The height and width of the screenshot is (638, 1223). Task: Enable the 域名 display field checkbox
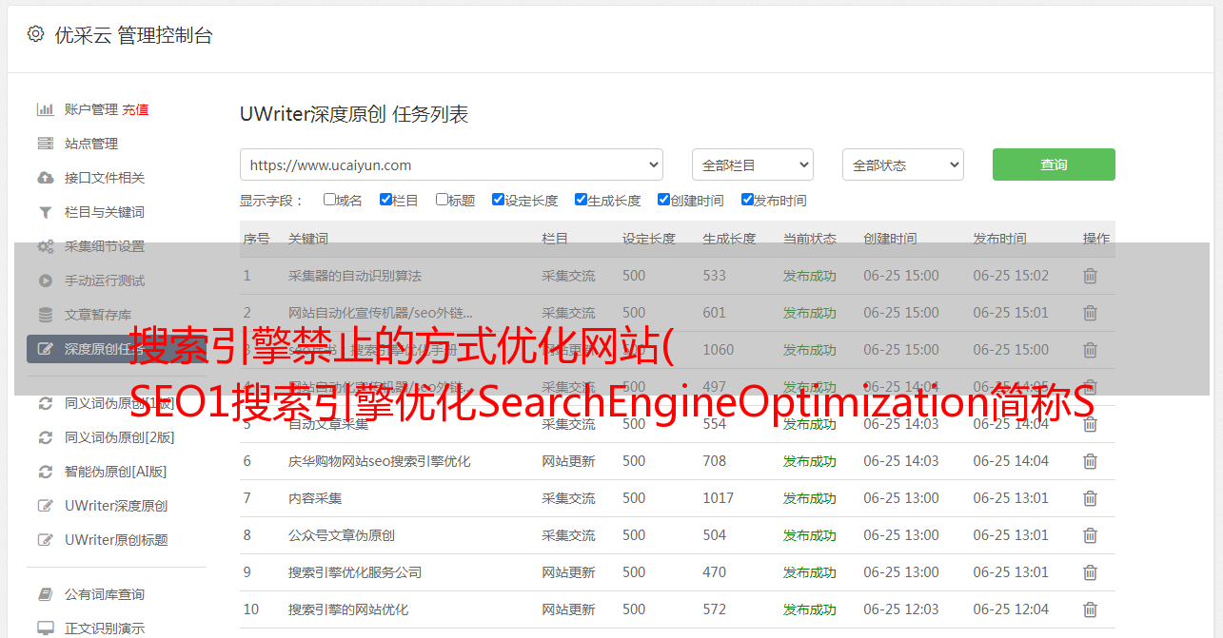click(329, 200)
